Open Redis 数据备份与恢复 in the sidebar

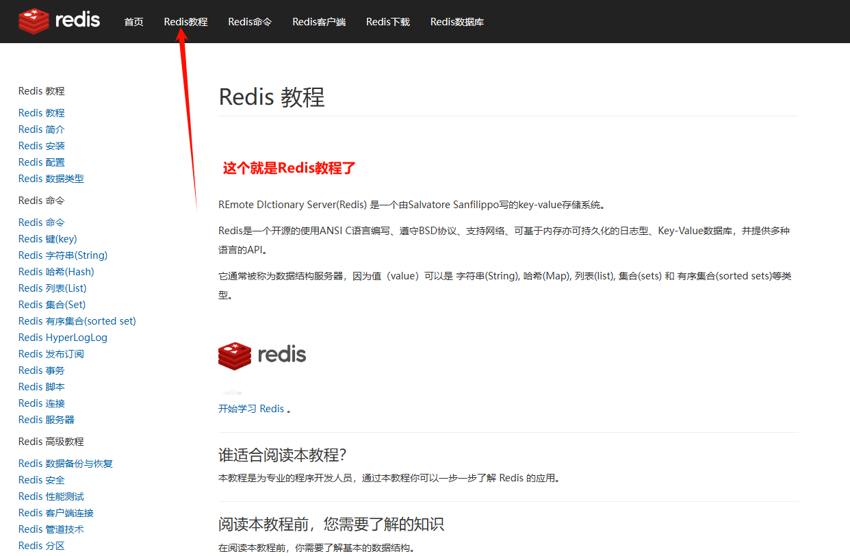tap(65, 463)
